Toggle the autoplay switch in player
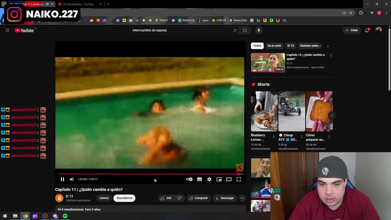 [189, 179]
